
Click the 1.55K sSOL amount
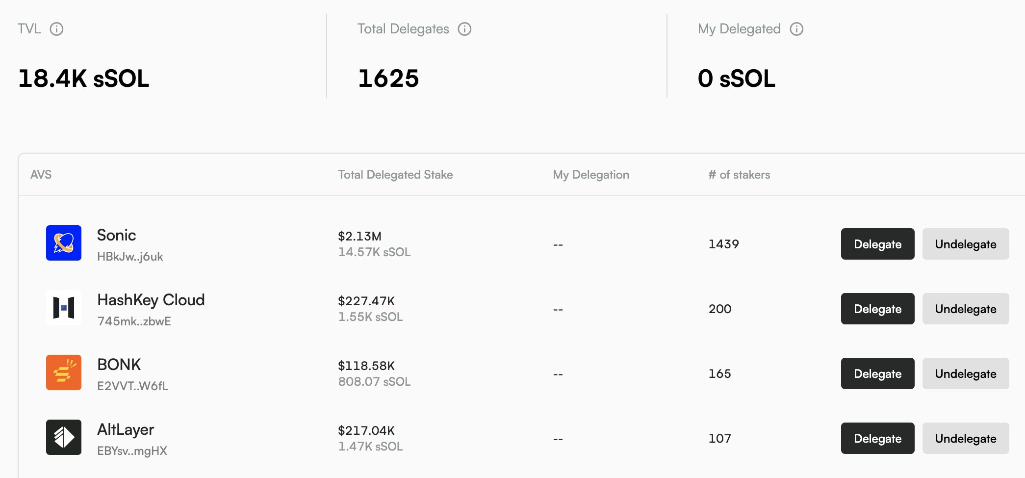click(x=370, y=317)
